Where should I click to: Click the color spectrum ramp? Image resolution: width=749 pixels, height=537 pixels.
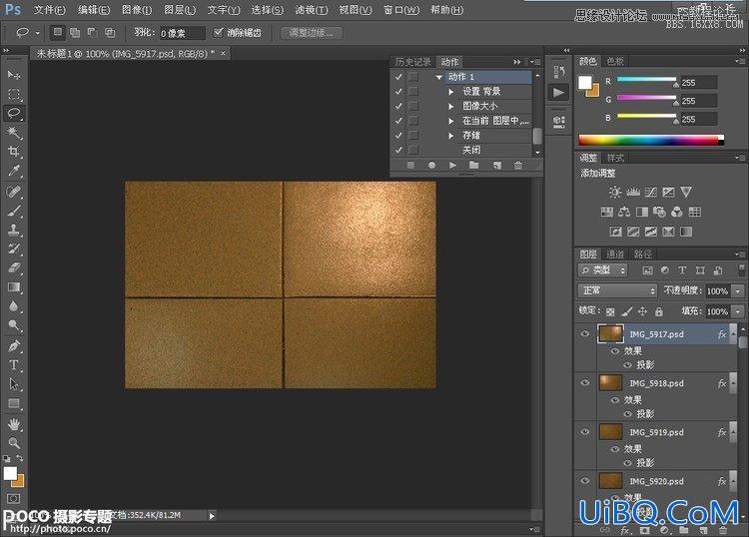(x=651, y=140)
